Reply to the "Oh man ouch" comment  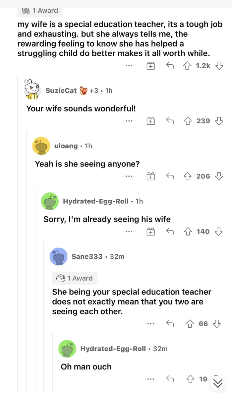(x=170, y=379)
